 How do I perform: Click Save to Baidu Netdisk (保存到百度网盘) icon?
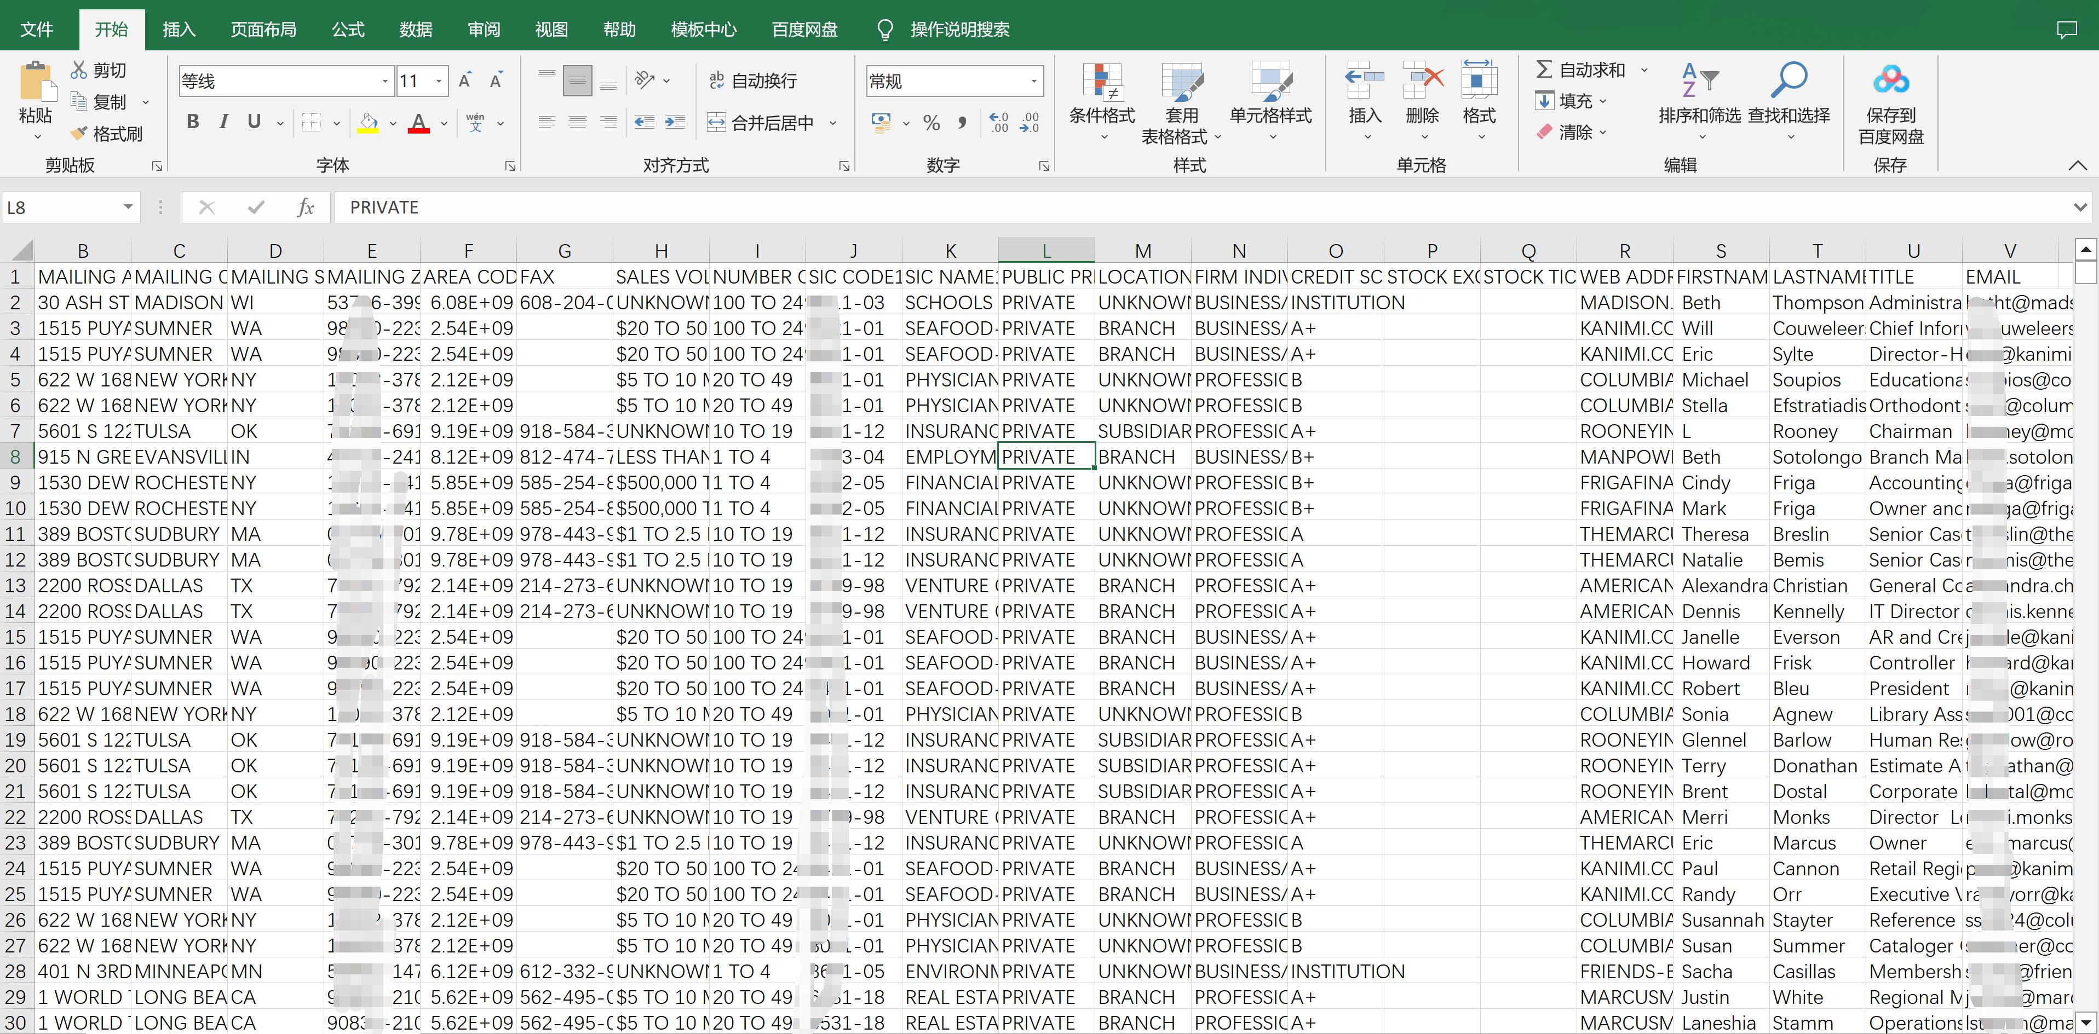coord(1890,80)
